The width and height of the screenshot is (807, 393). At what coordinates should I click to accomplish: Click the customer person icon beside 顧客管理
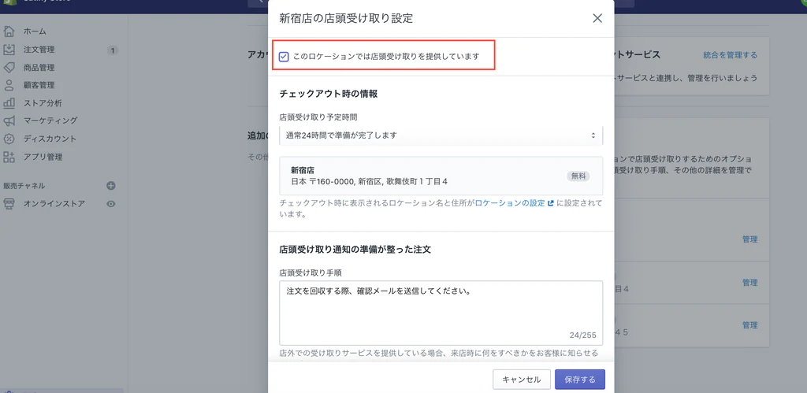pyautogui.click(x=9, y=85)
